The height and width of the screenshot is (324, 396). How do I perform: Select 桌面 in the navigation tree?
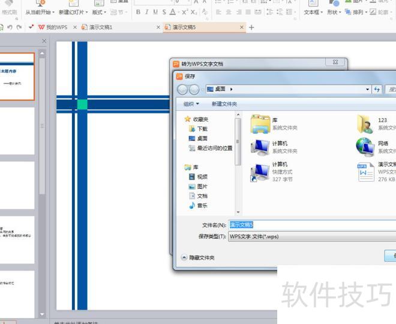click(198, 139)
